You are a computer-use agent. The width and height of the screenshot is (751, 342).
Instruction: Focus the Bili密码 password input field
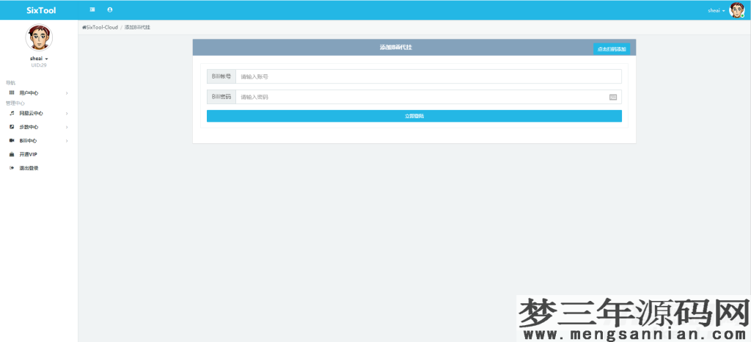click(x=428, y=97)
